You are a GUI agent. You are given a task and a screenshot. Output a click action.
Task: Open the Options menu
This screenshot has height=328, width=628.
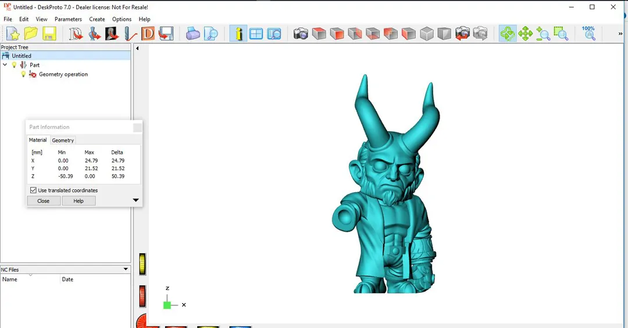click(122, 19)
